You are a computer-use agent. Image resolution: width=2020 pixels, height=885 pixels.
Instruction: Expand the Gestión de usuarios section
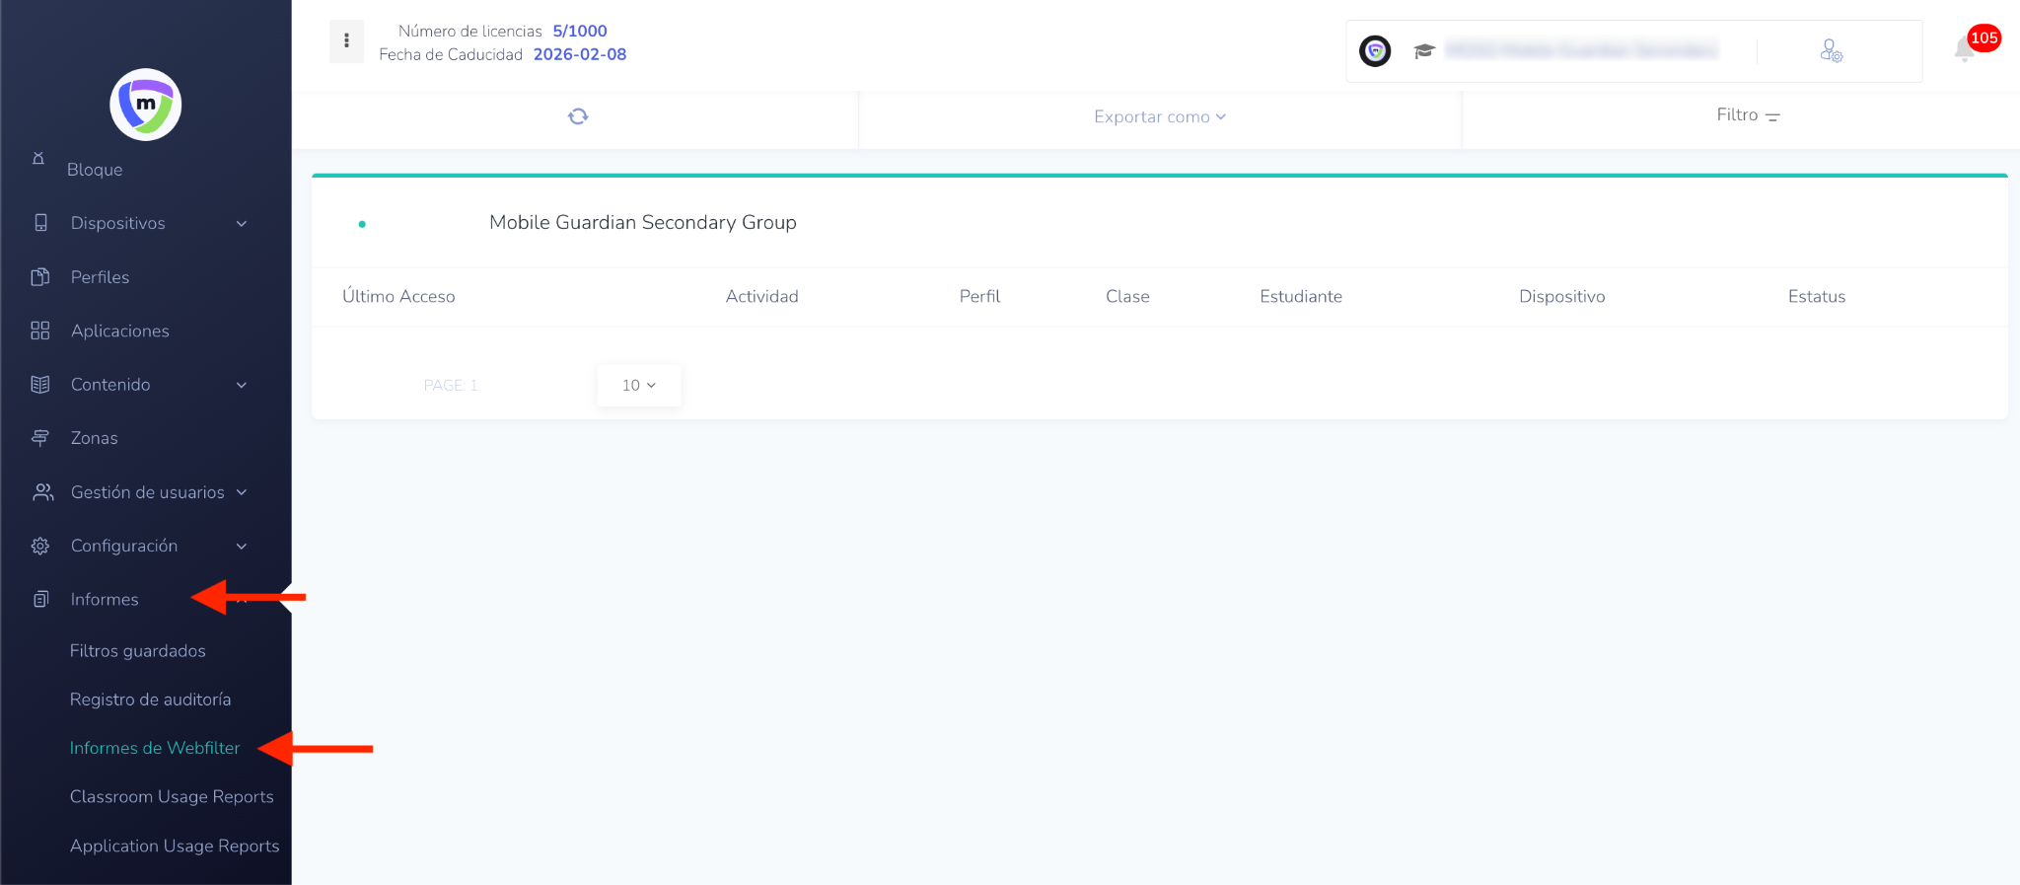click(242, 492)
